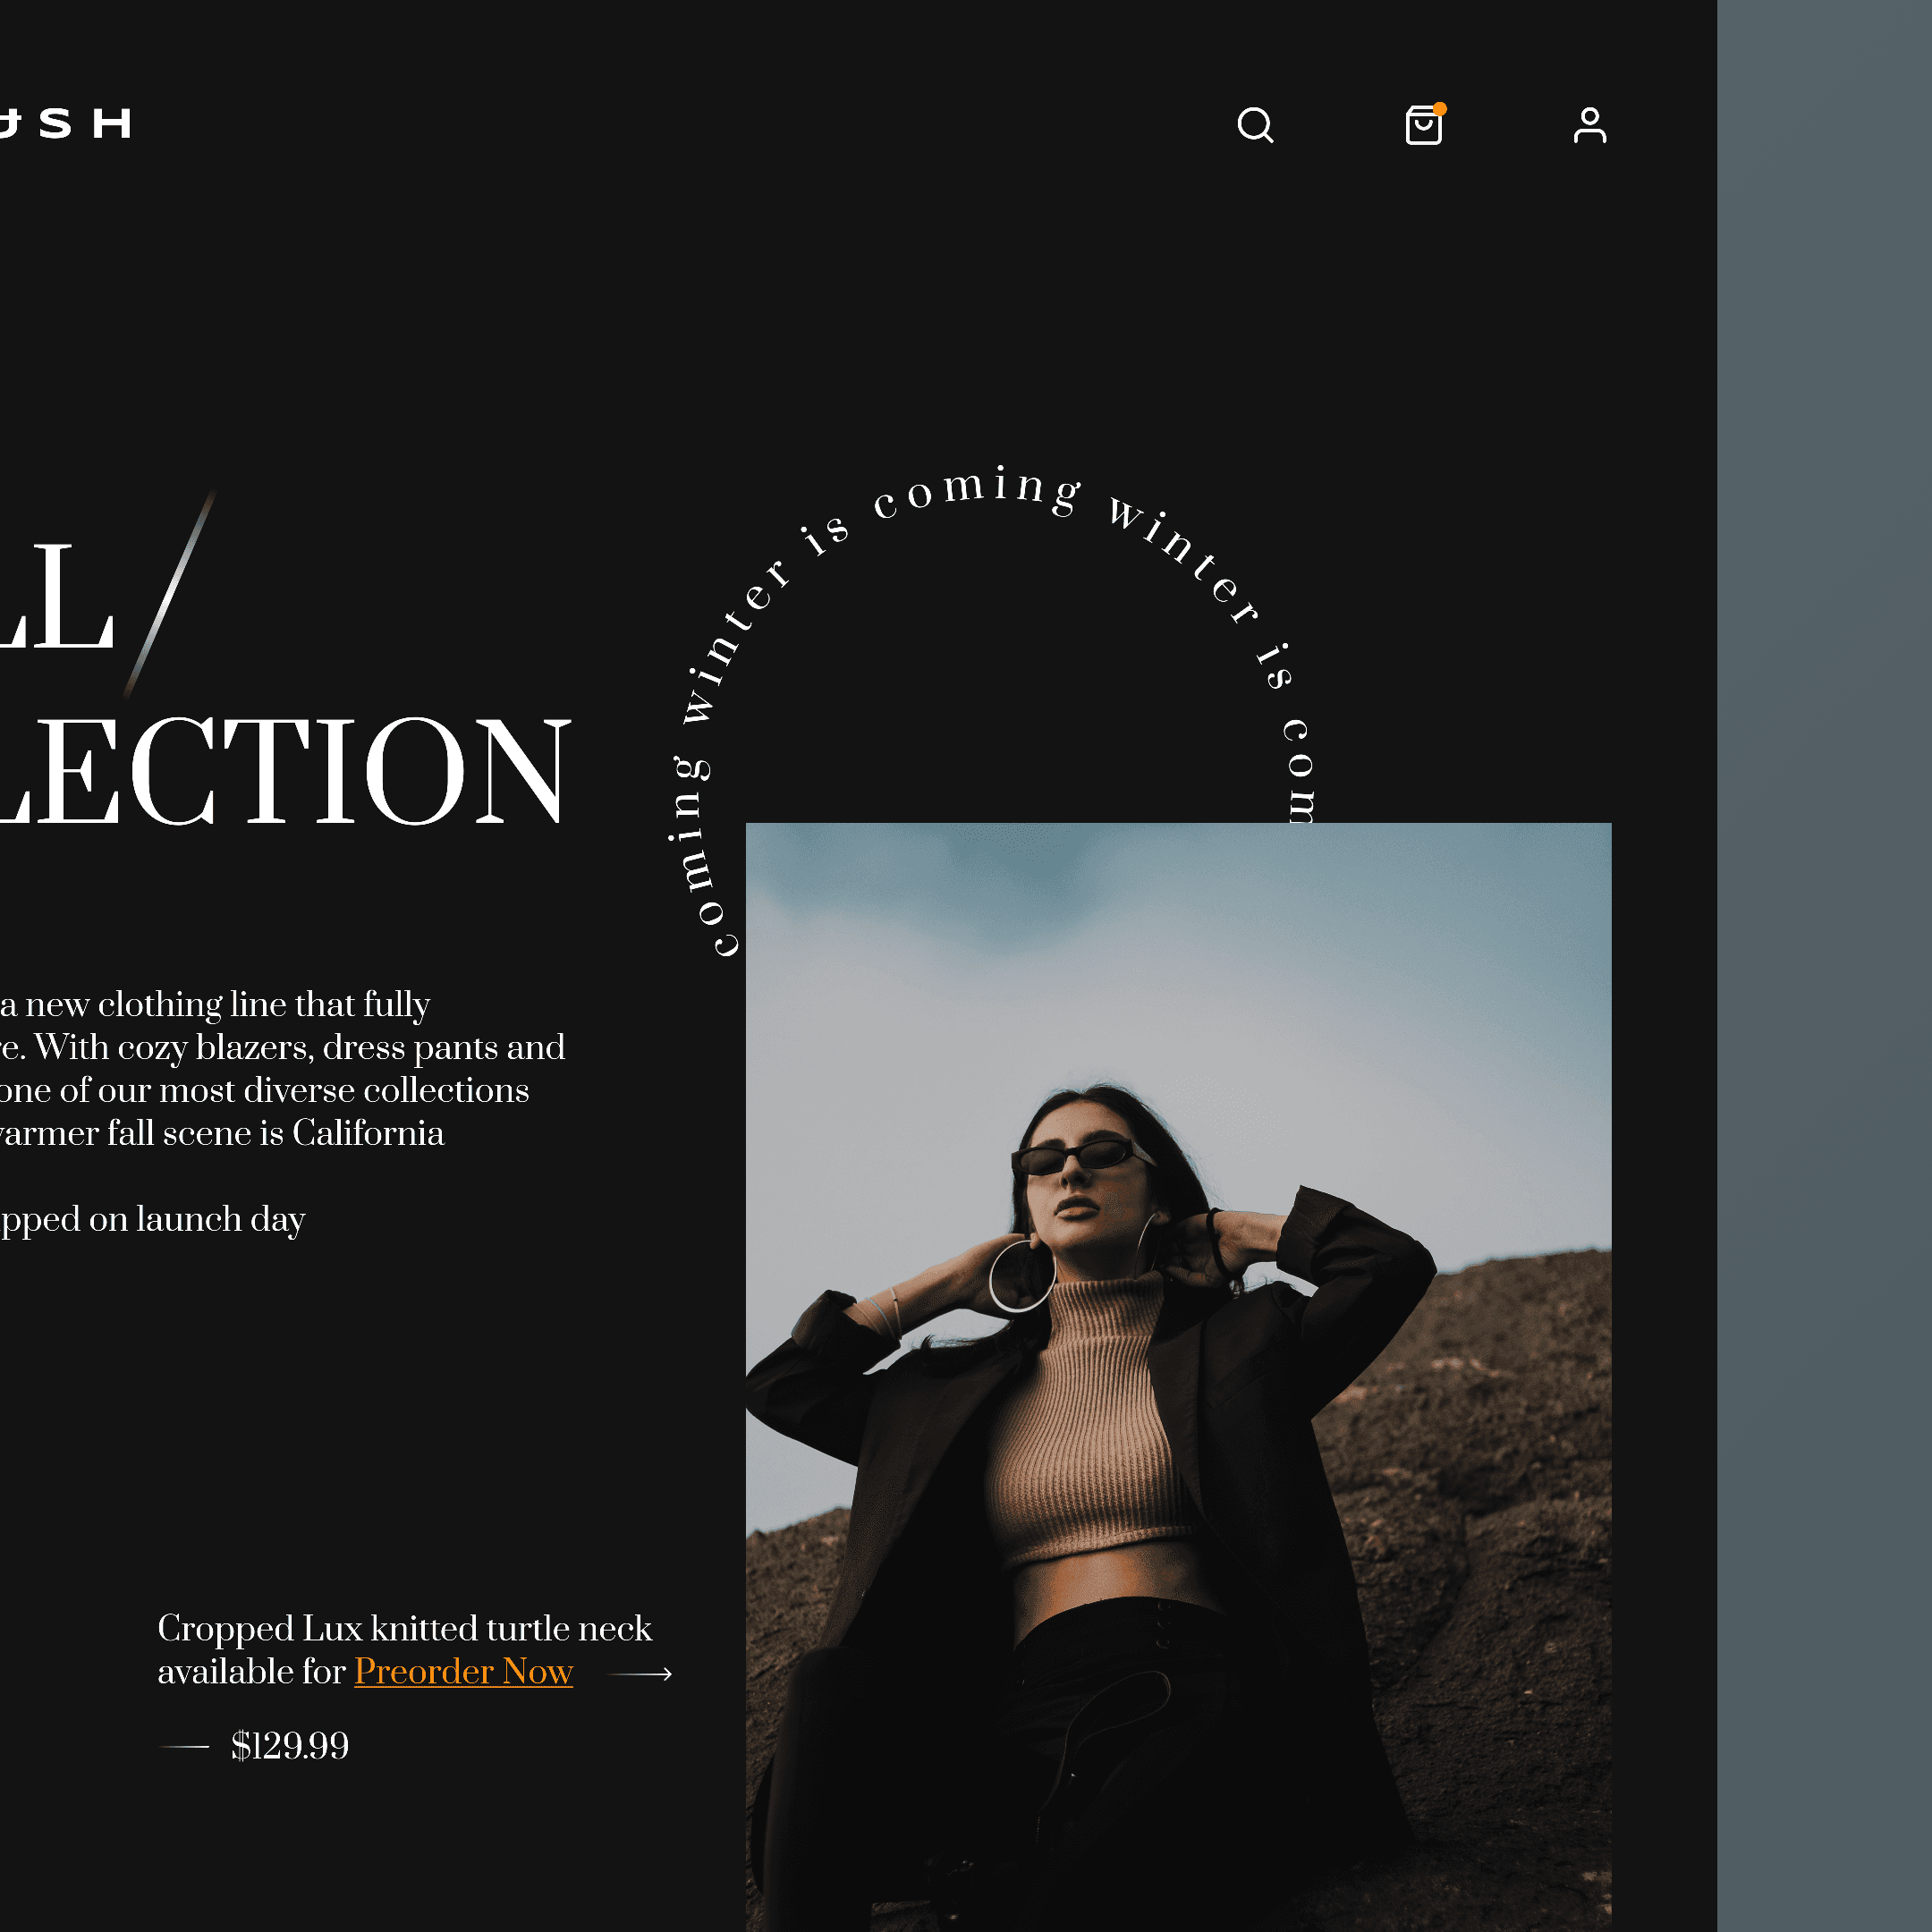Image resolution: width=1932 pixels, height=1932 pixels.
Task: Select 'Cropped Lux knitted turtle neck' product text
Action: 405,1628
